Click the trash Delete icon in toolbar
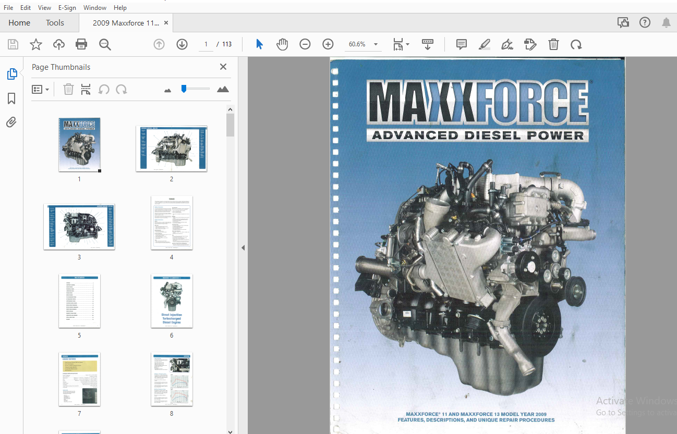The image size is (677, 434). [x=553, y=44]
